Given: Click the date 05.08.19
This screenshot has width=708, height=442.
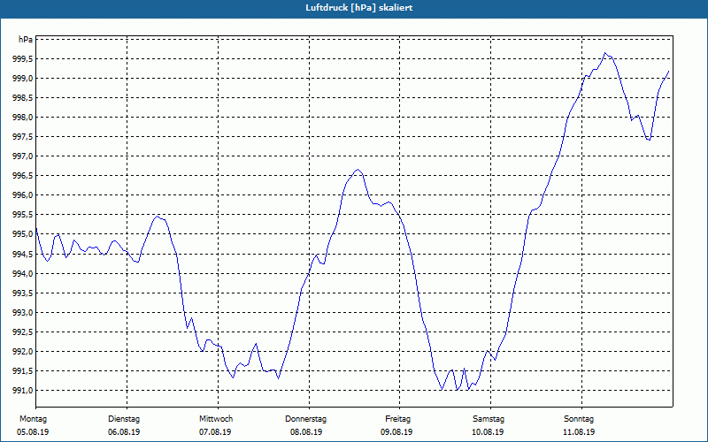Looking at the screenshot, I should pos(33,432).
